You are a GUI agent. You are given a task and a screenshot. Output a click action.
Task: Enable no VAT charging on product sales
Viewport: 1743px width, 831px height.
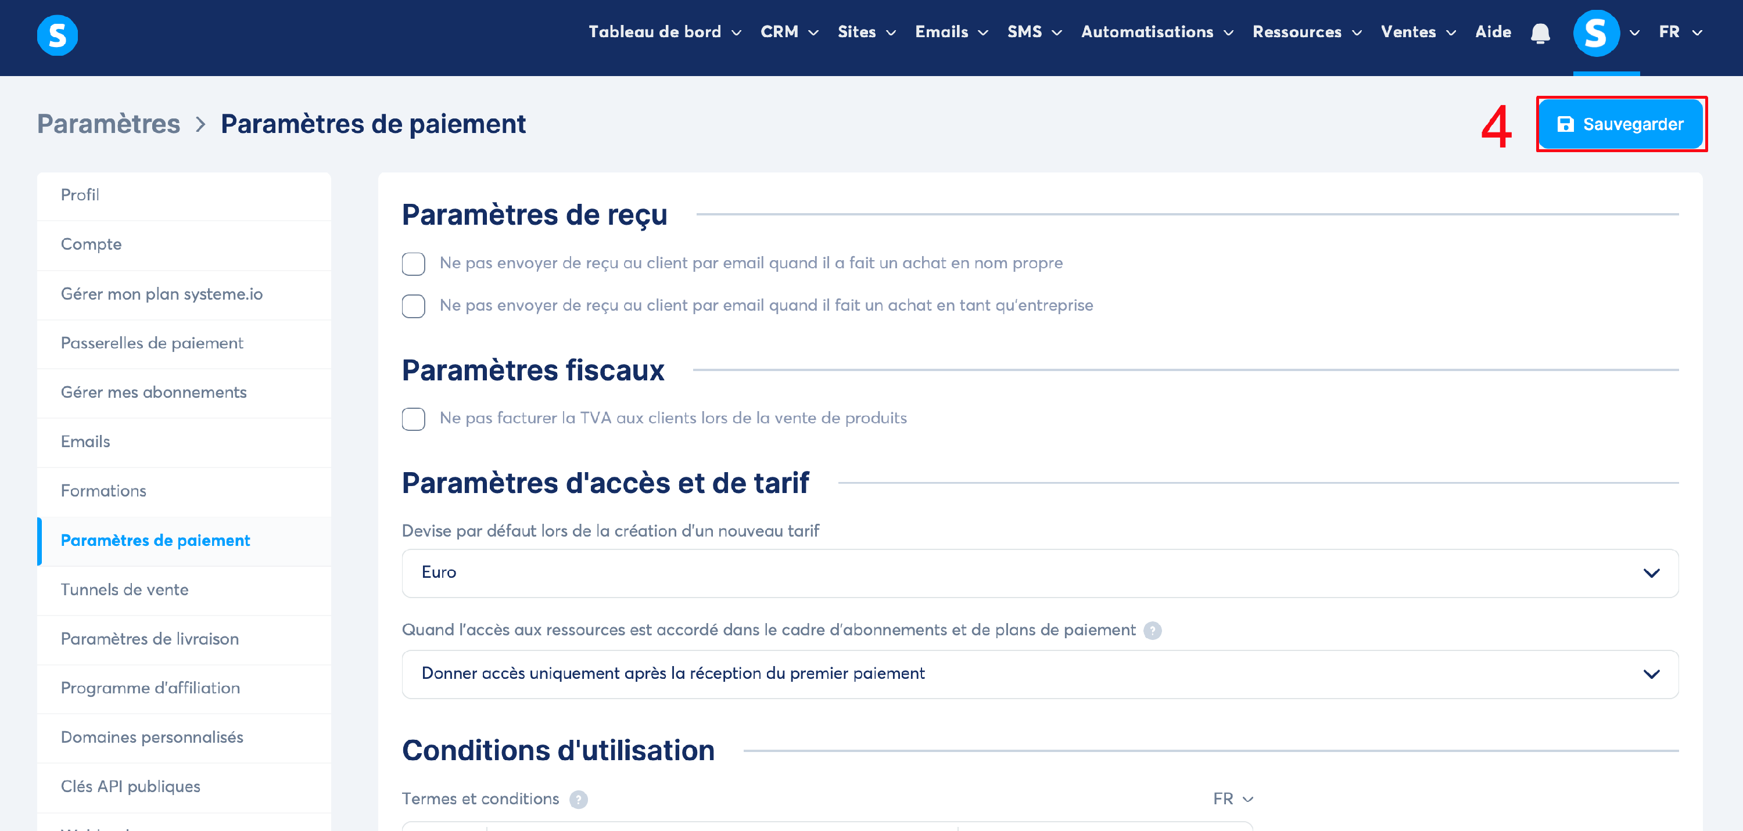[414, 419]
